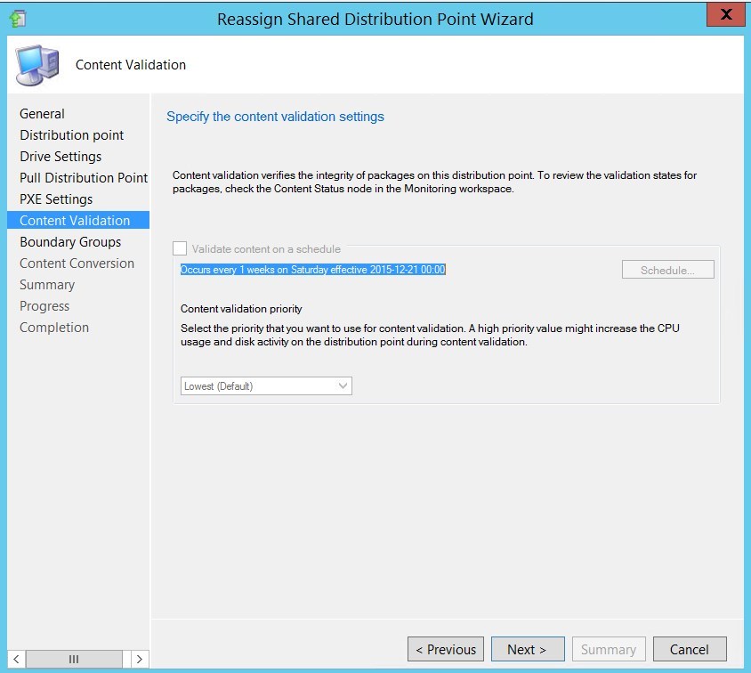Image resolution: width=751 pixels, height=673 pixels.
Task: Click the wizard icon in the title bar
Action: (18, 18)
